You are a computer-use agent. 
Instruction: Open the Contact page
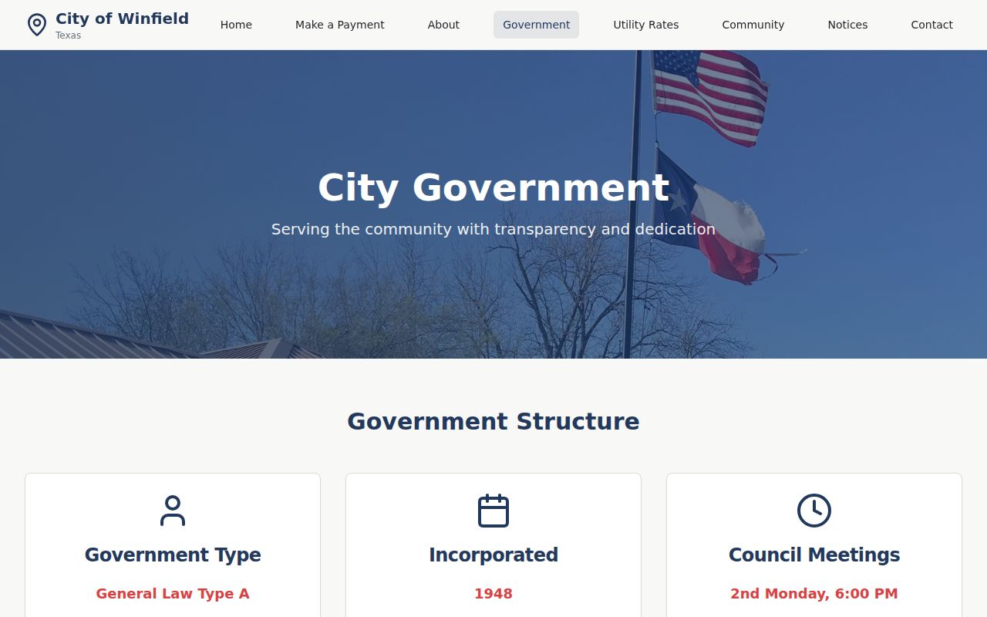(x=931, y=25)
